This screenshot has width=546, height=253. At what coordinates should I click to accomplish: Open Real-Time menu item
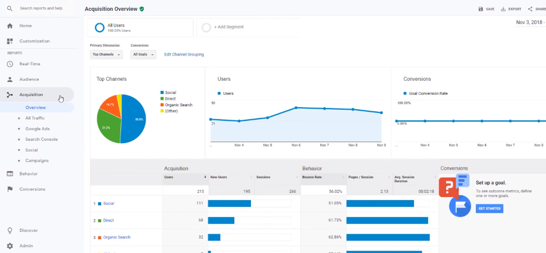pyautogui.click(x=30, y=64)
